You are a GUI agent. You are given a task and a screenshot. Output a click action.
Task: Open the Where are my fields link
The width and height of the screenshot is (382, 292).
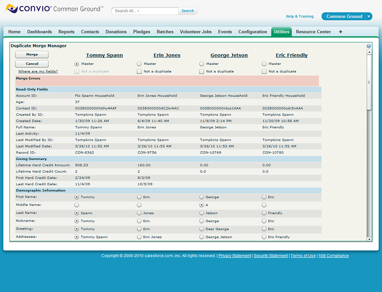(38, 71)
